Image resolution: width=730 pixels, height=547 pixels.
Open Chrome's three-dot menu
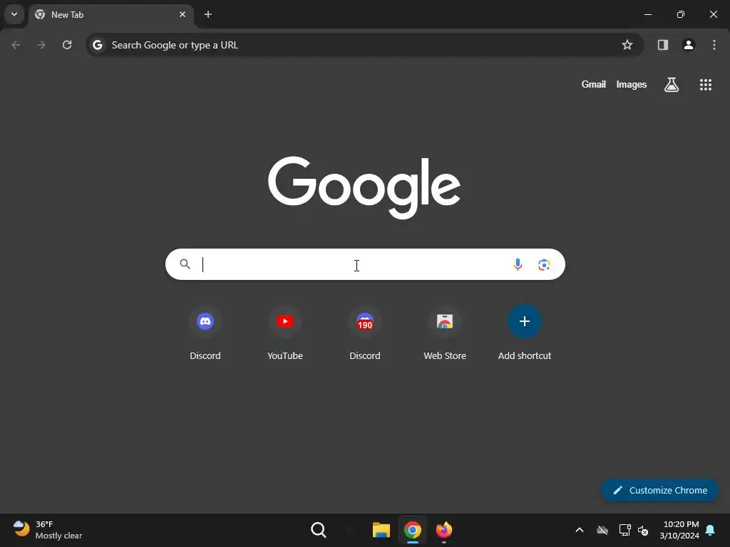714,45
